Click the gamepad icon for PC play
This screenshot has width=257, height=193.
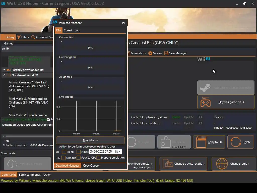[x=205, y=102]
